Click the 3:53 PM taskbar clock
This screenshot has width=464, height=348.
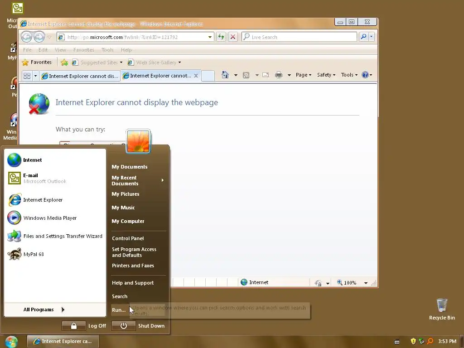click(x=447, y=342)
